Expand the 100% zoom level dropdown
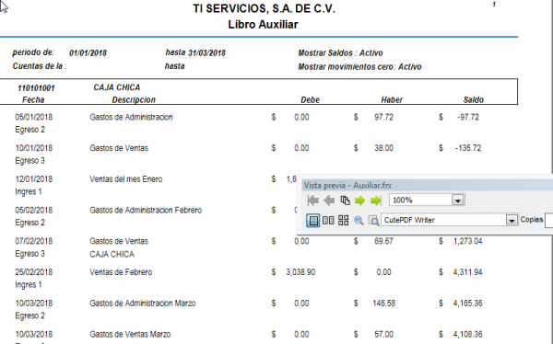Viewport: 553px width, 344px height. (458, 201)
